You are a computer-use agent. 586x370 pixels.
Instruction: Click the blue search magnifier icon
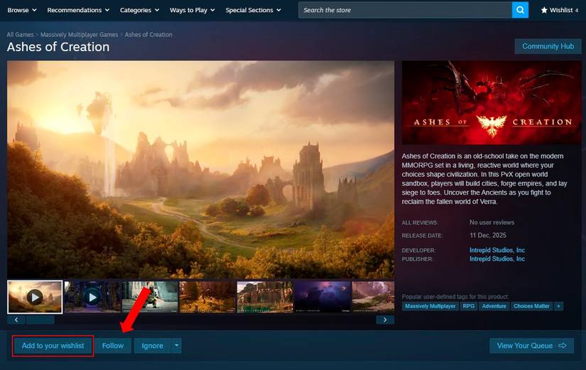click(x=520, y=10)
